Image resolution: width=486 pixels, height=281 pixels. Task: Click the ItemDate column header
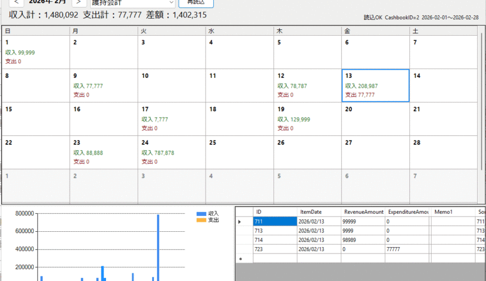click(319, 211)
